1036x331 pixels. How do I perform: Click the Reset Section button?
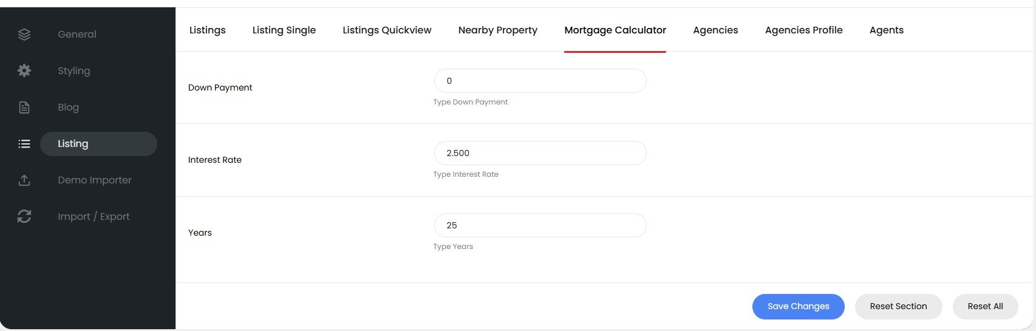(899, 307)
